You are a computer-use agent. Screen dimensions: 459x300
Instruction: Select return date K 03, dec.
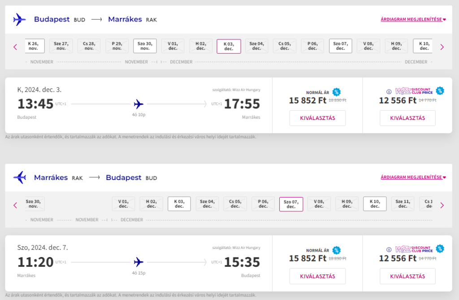(179, 204)
